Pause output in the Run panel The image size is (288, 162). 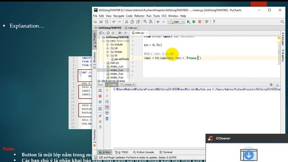click(x=100, y=102)
